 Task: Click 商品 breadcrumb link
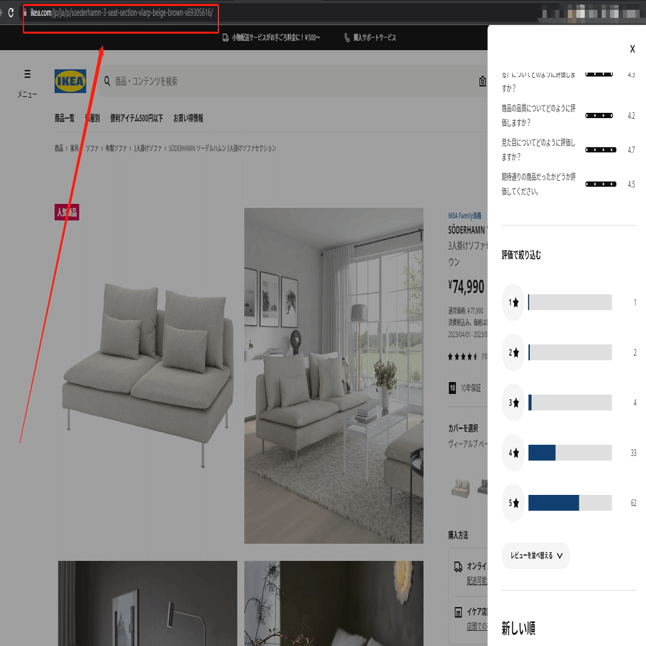[59, 148]
